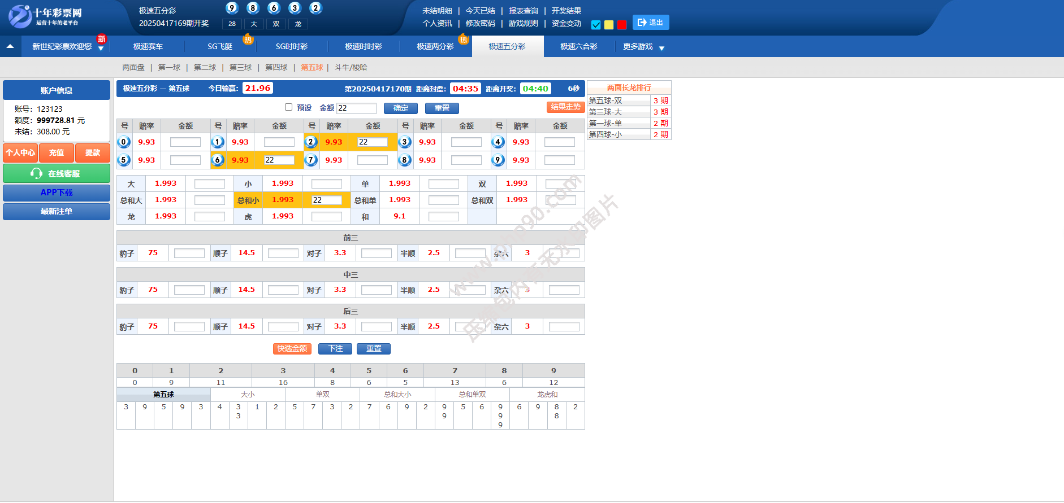This screenshot has height=503, width=1064.
Task: Click the 退出 logout button
Action: [650, 23]
